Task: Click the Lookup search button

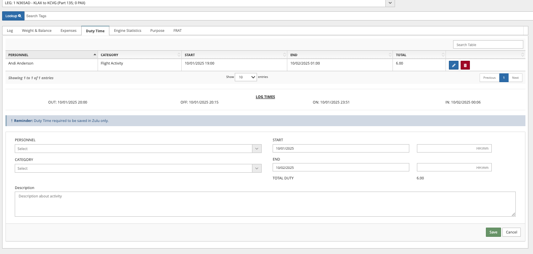Action: tap(13, 16)
